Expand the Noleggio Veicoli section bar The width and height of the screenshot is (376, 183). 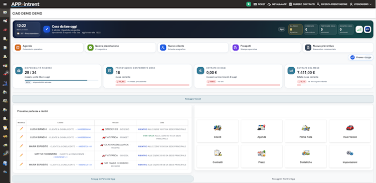tap(193, 99)
